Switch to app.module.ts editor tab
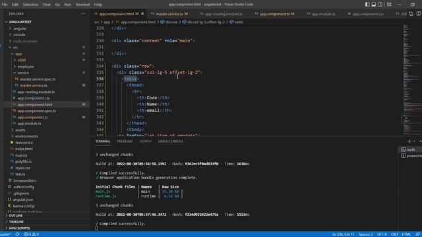422x237 pixels. [323, 14]
